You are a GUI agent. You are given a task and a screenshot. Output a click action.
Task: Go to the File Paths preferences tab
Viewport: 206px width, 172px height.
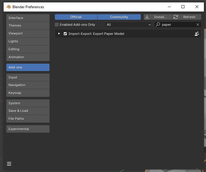pos(28,119)
